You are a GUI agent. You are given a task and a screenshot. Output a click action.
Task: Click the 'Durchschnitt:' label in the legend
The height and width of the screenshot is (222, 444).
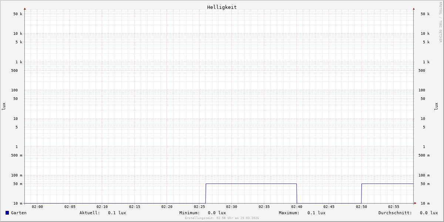[395, 213]
